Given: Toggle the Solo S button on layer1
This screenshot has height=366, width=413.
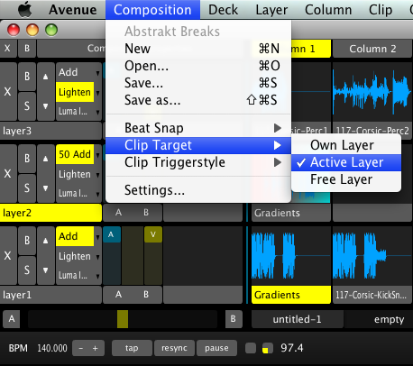Looking at the screenshot, I should point(27,270).
